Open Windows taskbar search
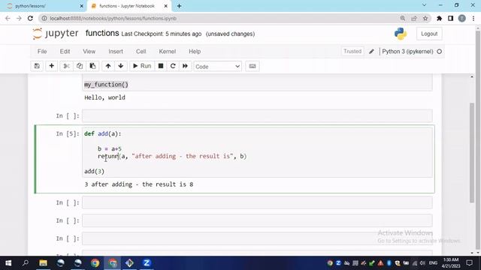This screenshot has width=481, height=270. [26, 263]
